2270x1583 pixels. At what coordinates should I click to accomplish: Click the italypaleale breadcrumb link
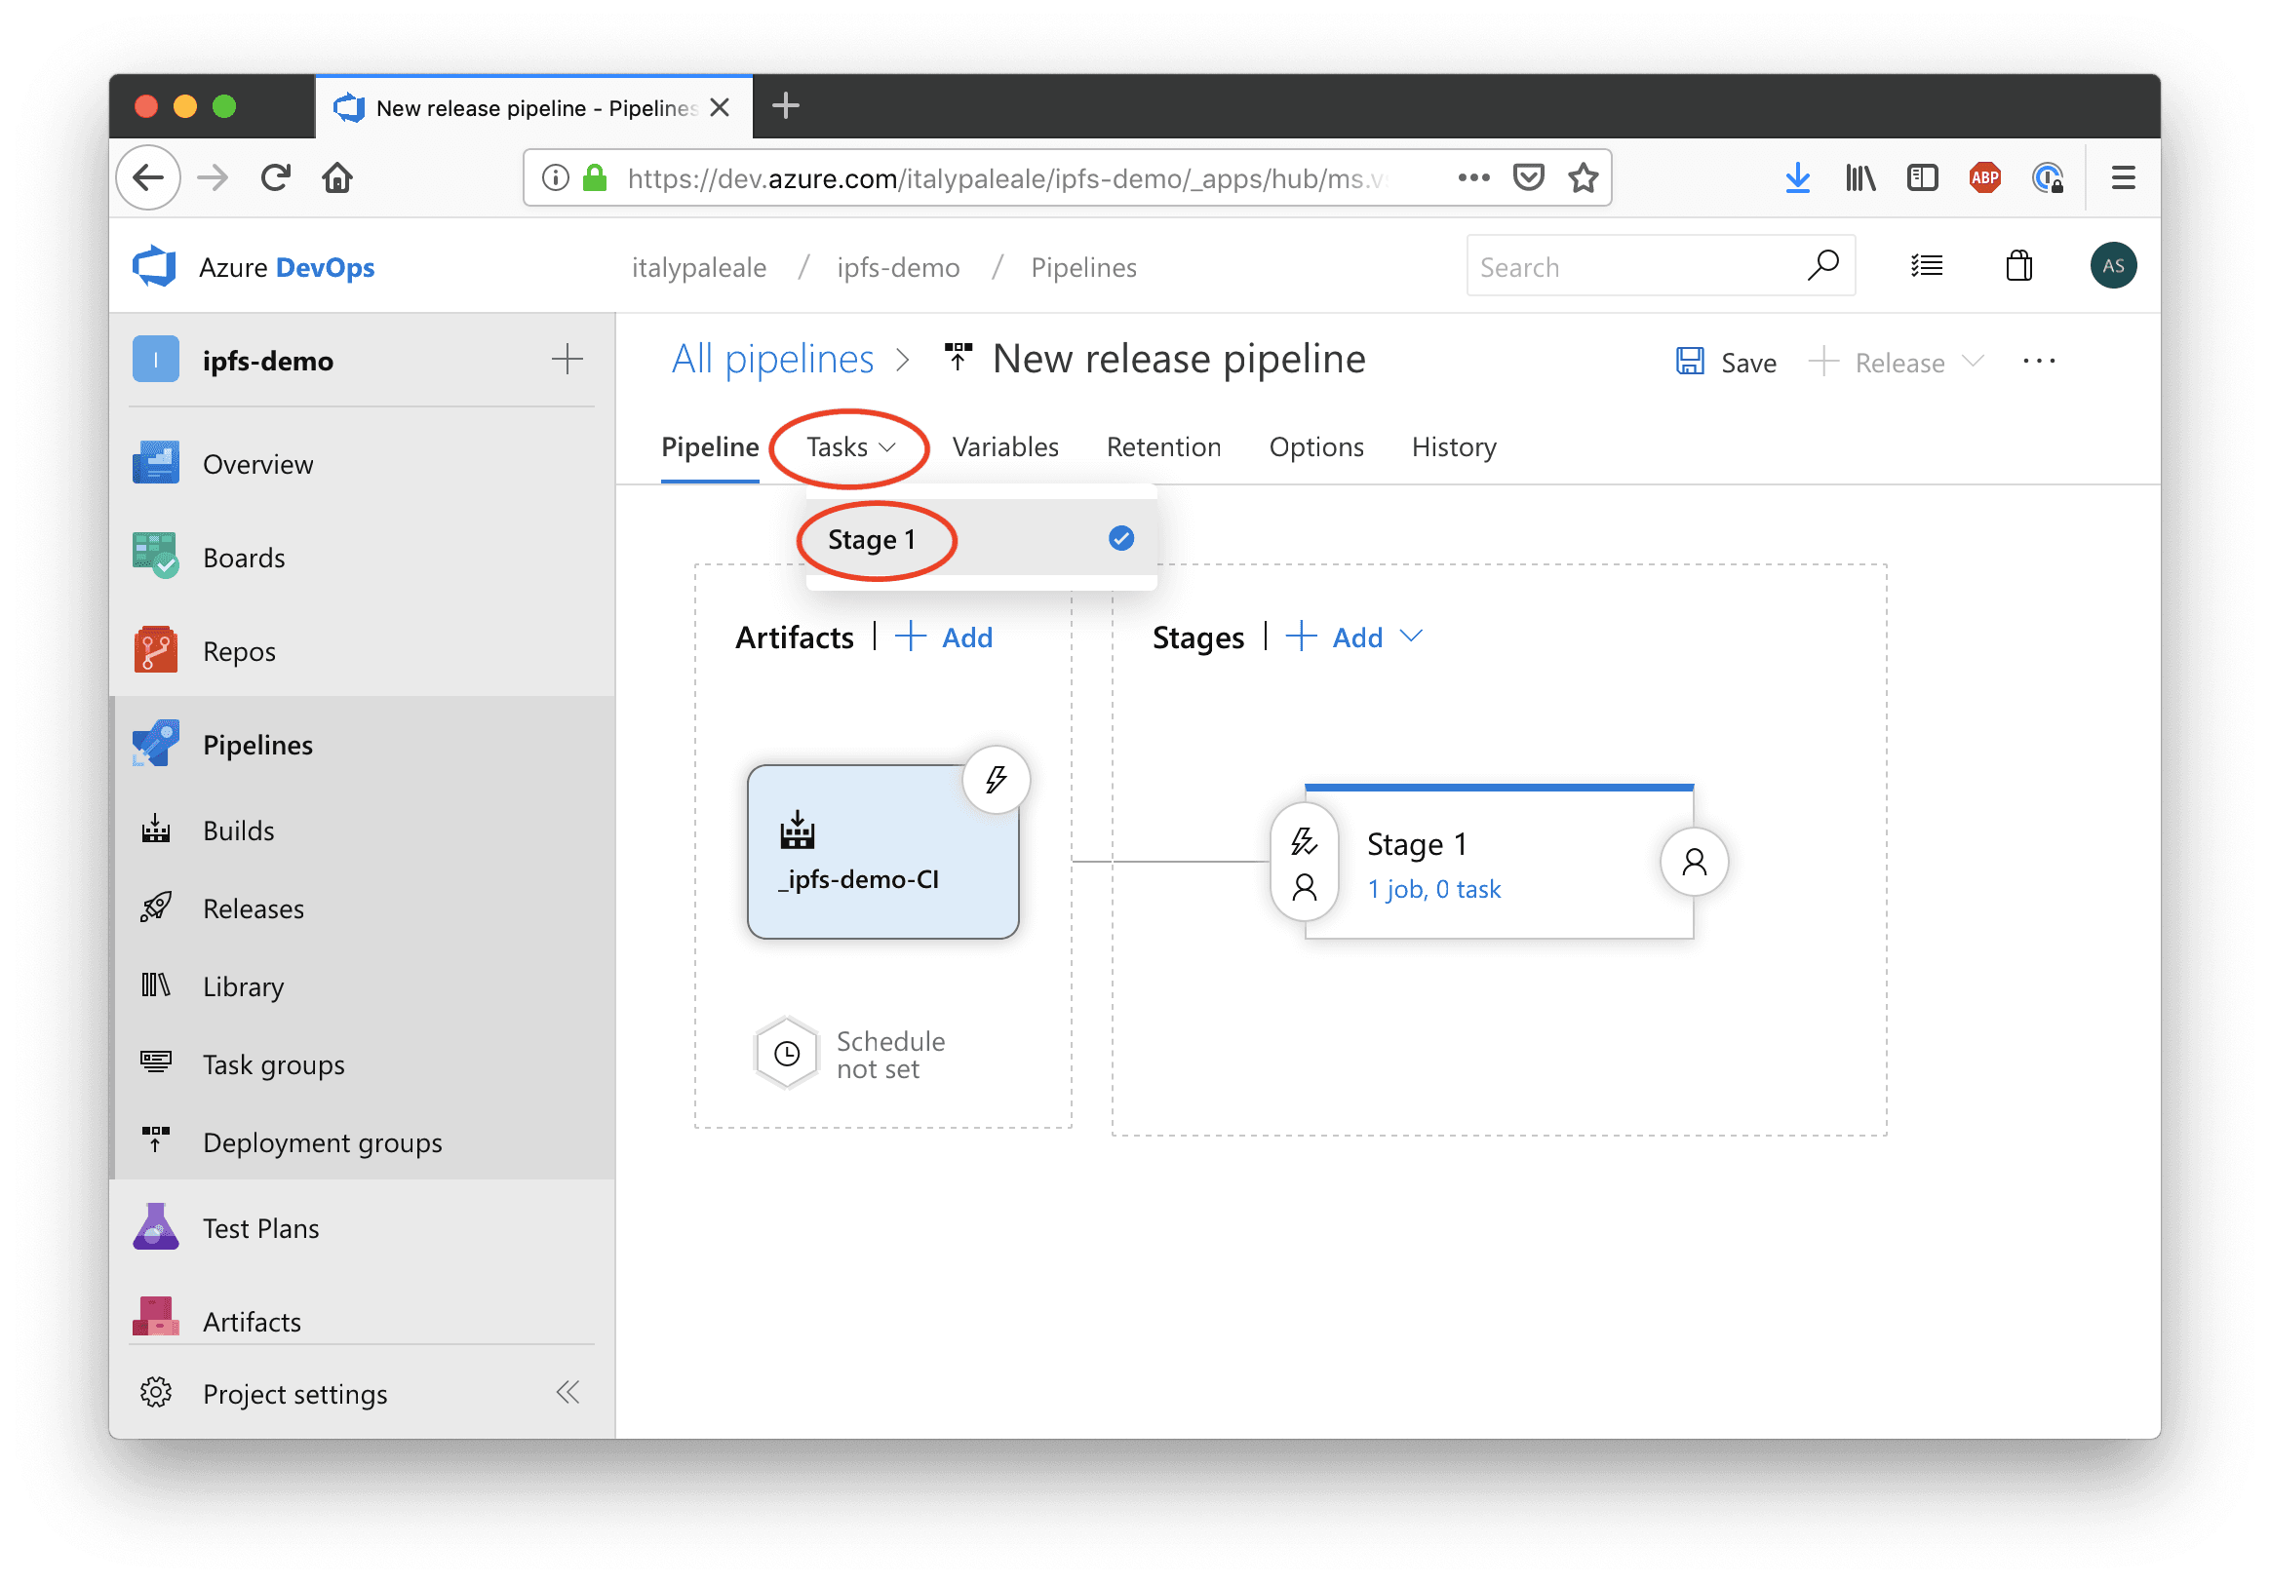[699, 268]
